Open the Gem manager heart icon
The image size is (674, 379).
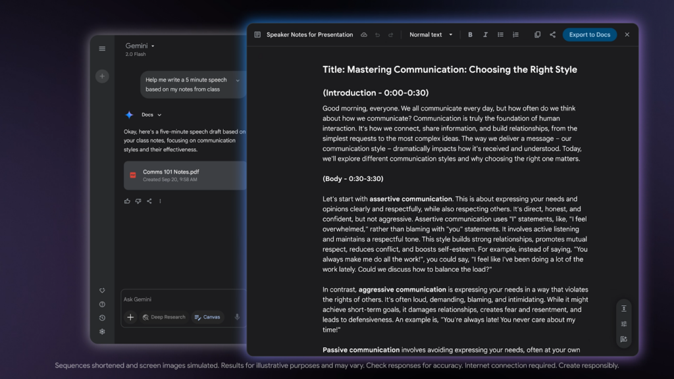pyautogui.click(x=102, y=290)
